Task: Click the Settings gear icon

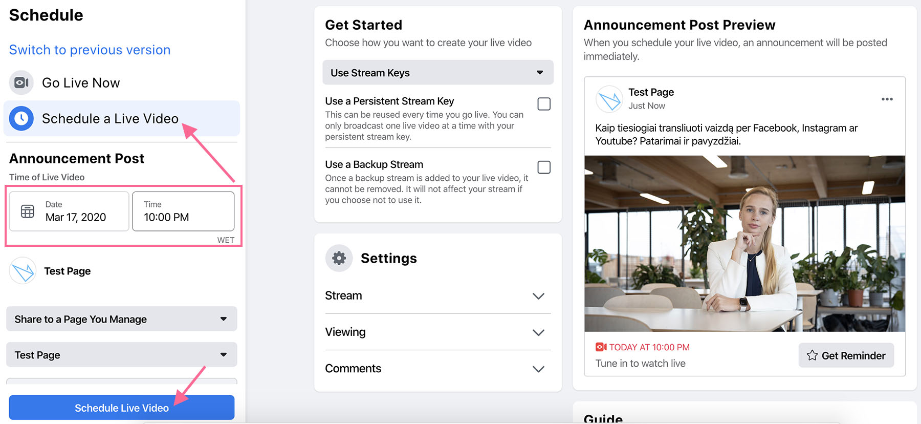Action: (339, 258)
